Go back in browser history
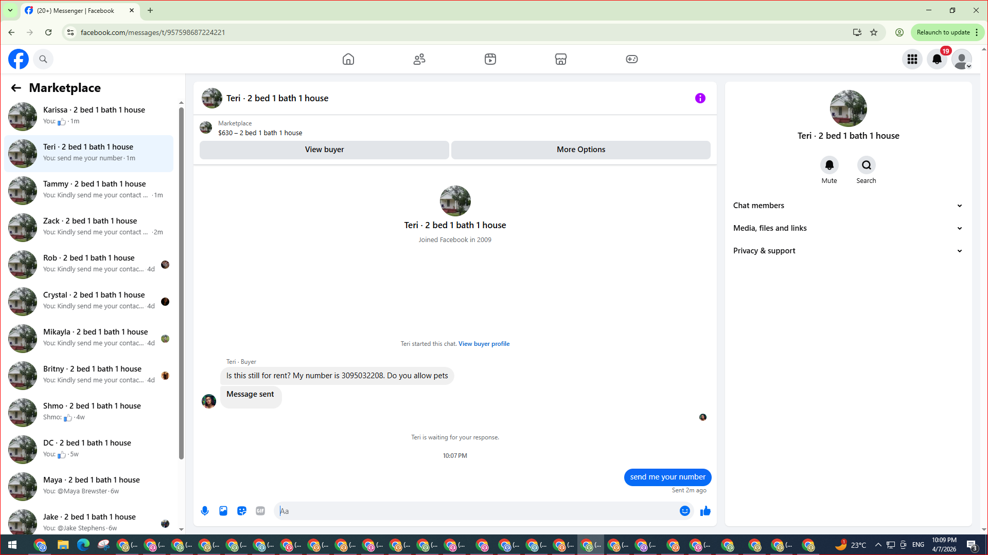Viewport: 988px width, 555px height. click(x=11, y=32)
